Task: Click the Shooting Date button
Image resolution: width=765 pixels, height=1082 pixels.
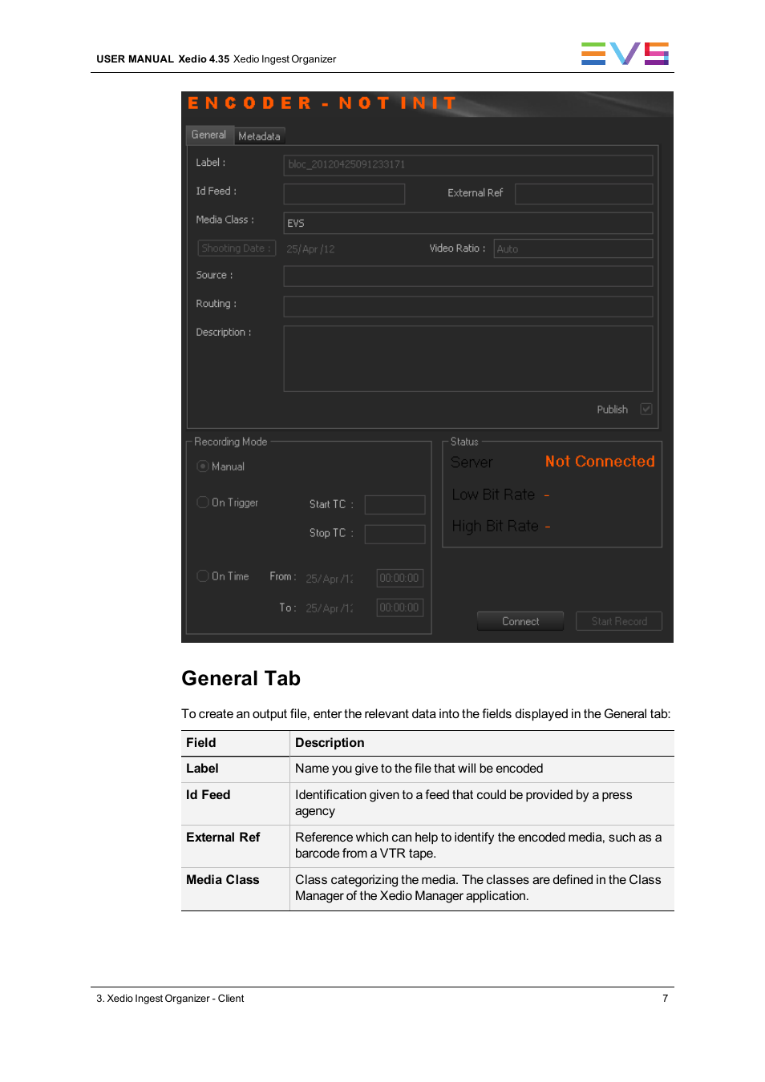Action: [x=237, y=248]
